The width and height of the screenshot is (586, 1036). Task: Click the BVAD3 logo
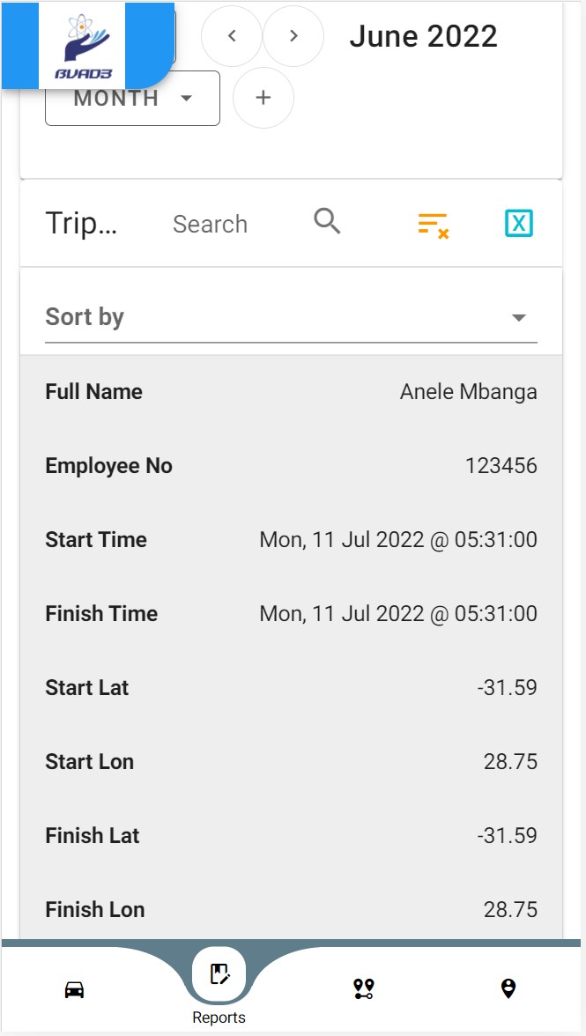[x=82, y=46]
